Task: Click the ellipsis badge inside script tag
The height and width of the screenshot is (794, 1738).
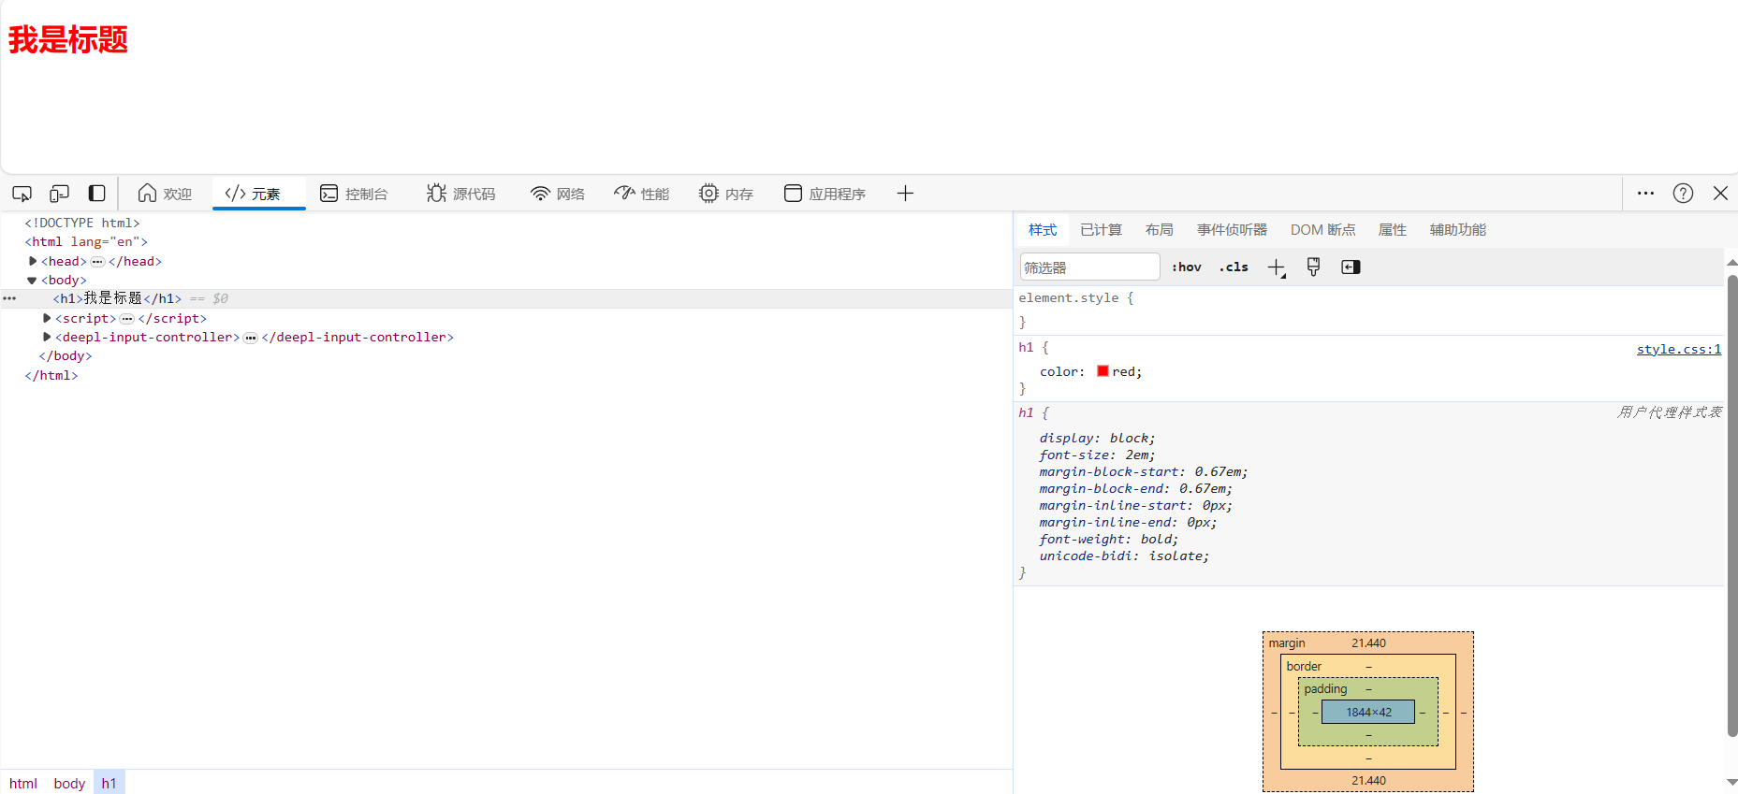Action: (127, 319)
